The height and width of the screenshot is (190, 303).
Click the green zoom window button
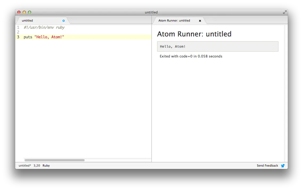(30, 12)
